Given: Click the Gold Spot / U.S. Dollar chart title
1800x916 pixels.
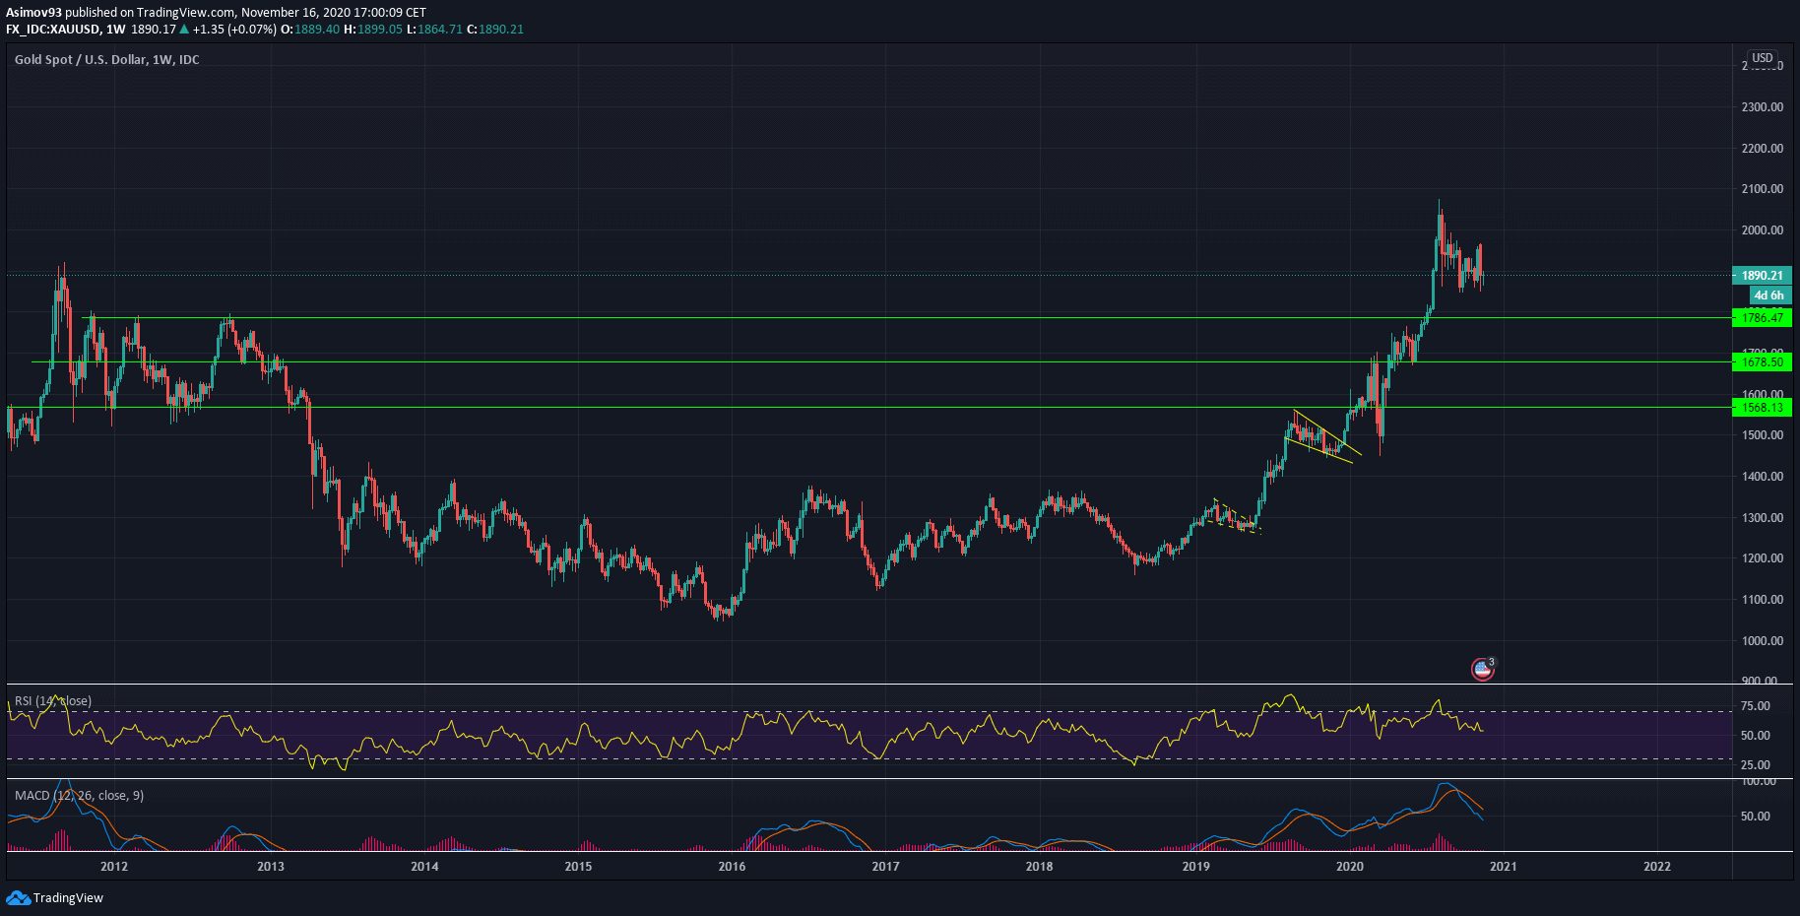Looking at the screenshot, I should click(106, 60).
